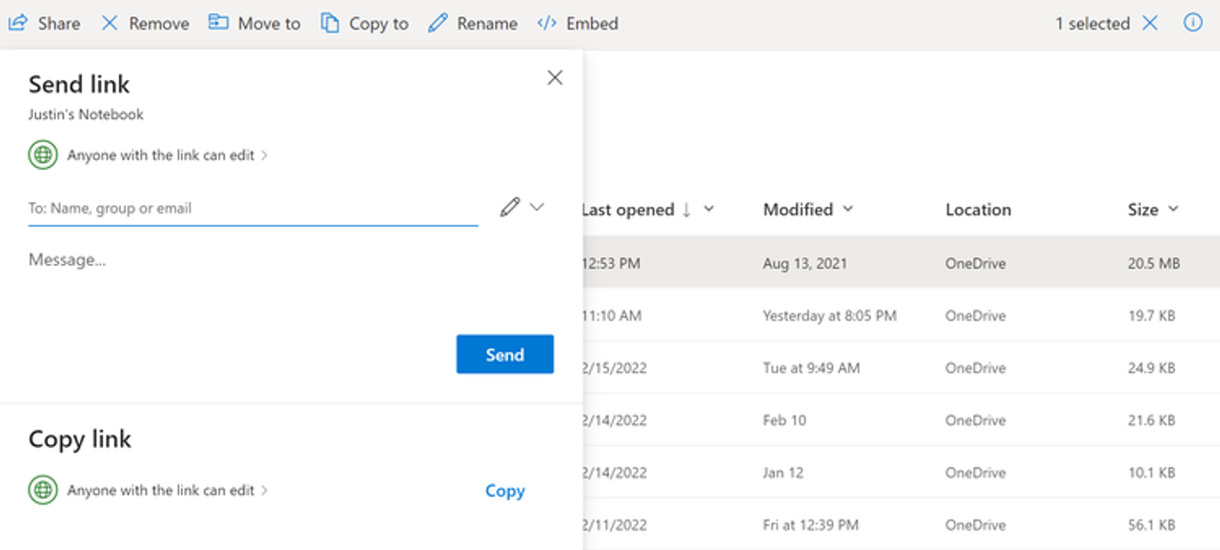Click the Copy to toolbar option
The height and width of the screenshot is (550, 1220).
tap(365, 23)
